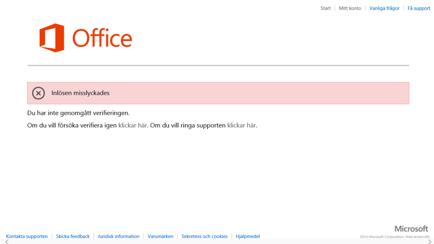Open Juridisk information footer link

(119, 236)
